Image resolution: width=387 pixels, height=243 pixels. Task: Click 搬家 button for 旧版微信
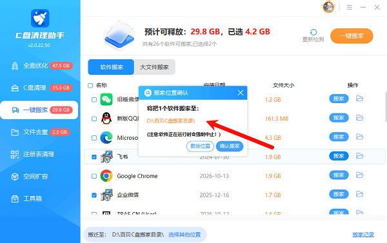(x=339, y=99)
